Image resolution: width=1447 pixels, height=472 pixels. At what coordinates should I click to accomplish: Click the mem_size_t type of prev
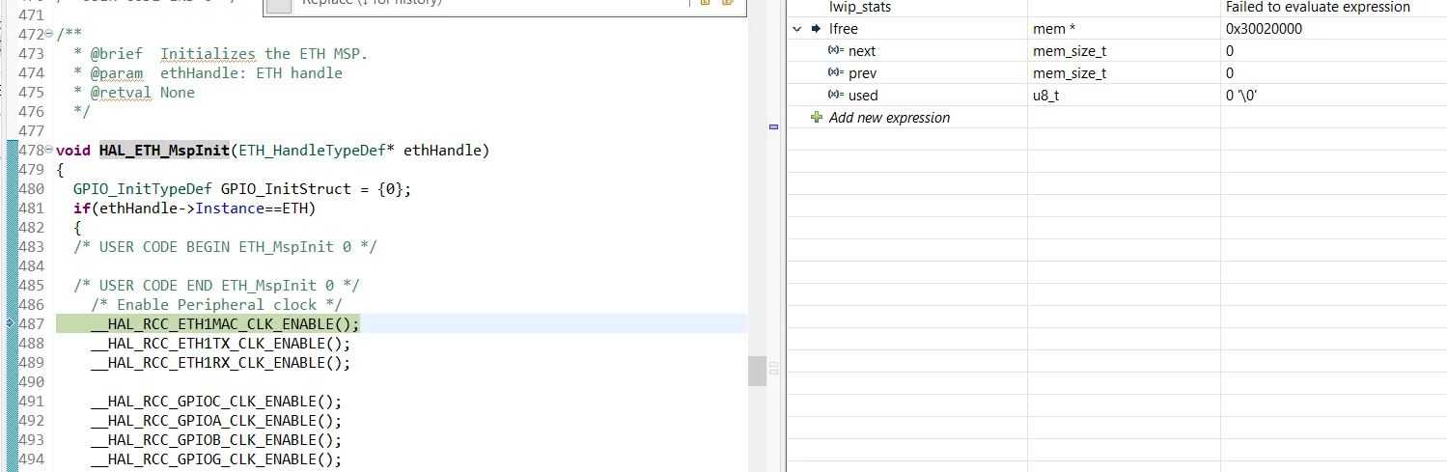tap(1070, 72)
